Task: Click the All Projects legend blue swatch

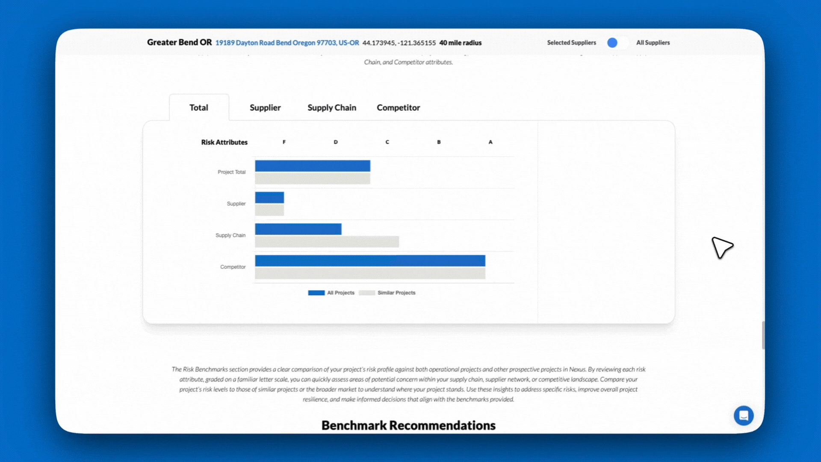Action: coord(316,293)
